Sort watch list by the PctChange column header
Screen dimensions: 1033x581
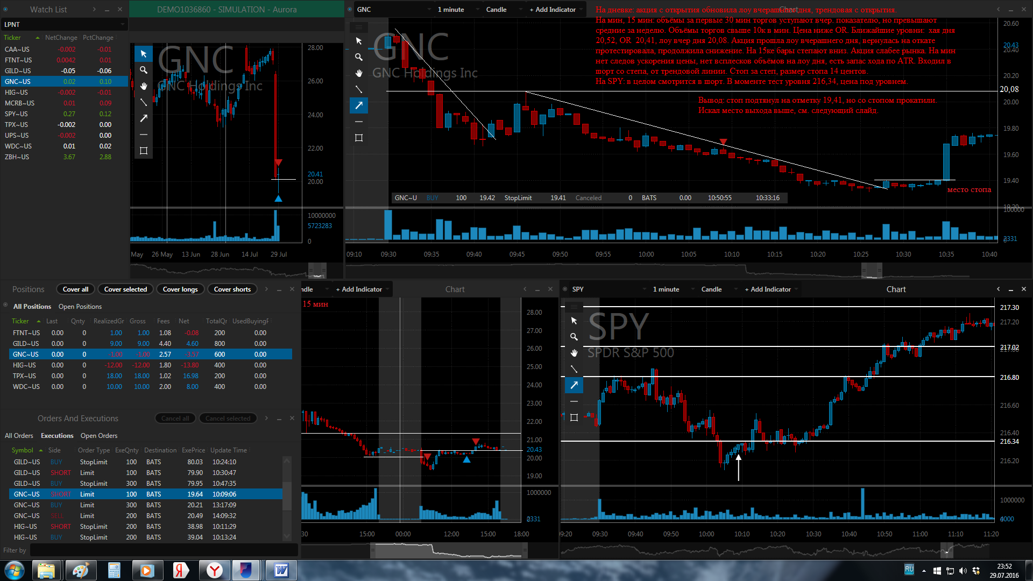[x=98, y=38]
